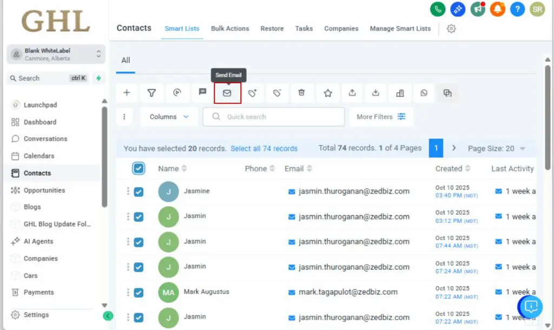Viewport: 554px width, 330px height.
Task: Open the Companies tab
Action: click(341, 29)
